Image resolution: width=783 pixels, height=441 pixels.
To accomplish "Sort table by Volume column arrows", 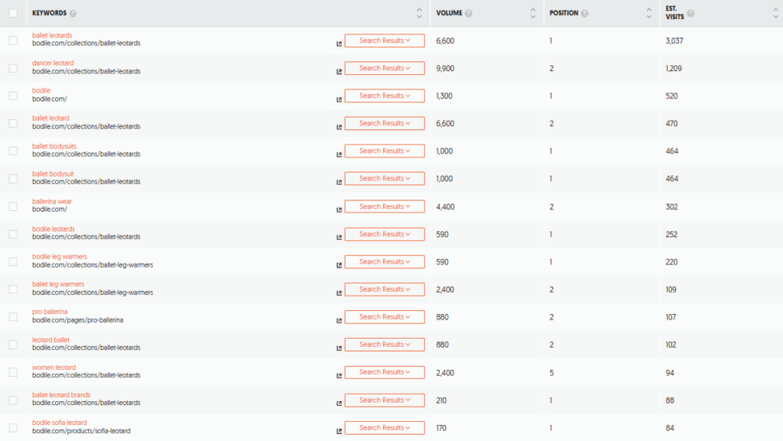I will click(533, 14).
